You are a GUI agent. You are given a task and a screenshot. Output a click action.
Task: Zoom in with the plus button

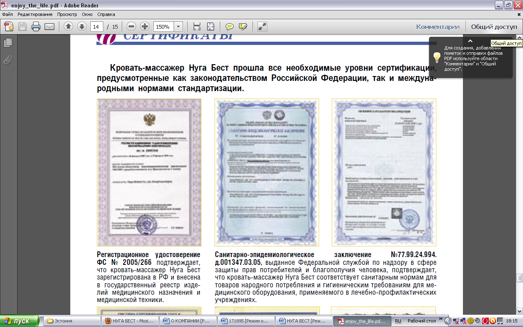pos(145,27)
